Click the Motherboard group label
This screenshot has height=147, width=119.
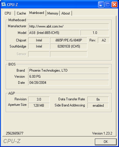click(x=17, y=20)
